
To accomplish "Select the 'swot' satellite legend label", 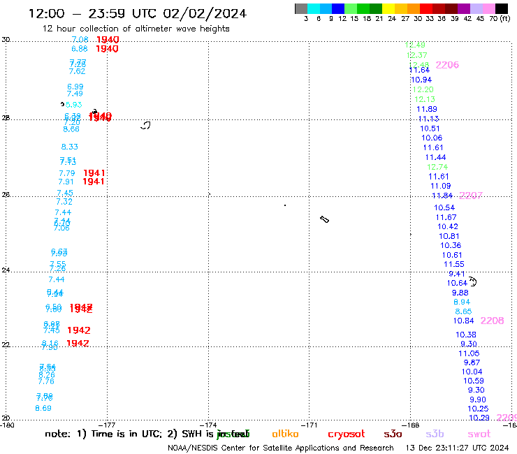I will click(479, 434).
